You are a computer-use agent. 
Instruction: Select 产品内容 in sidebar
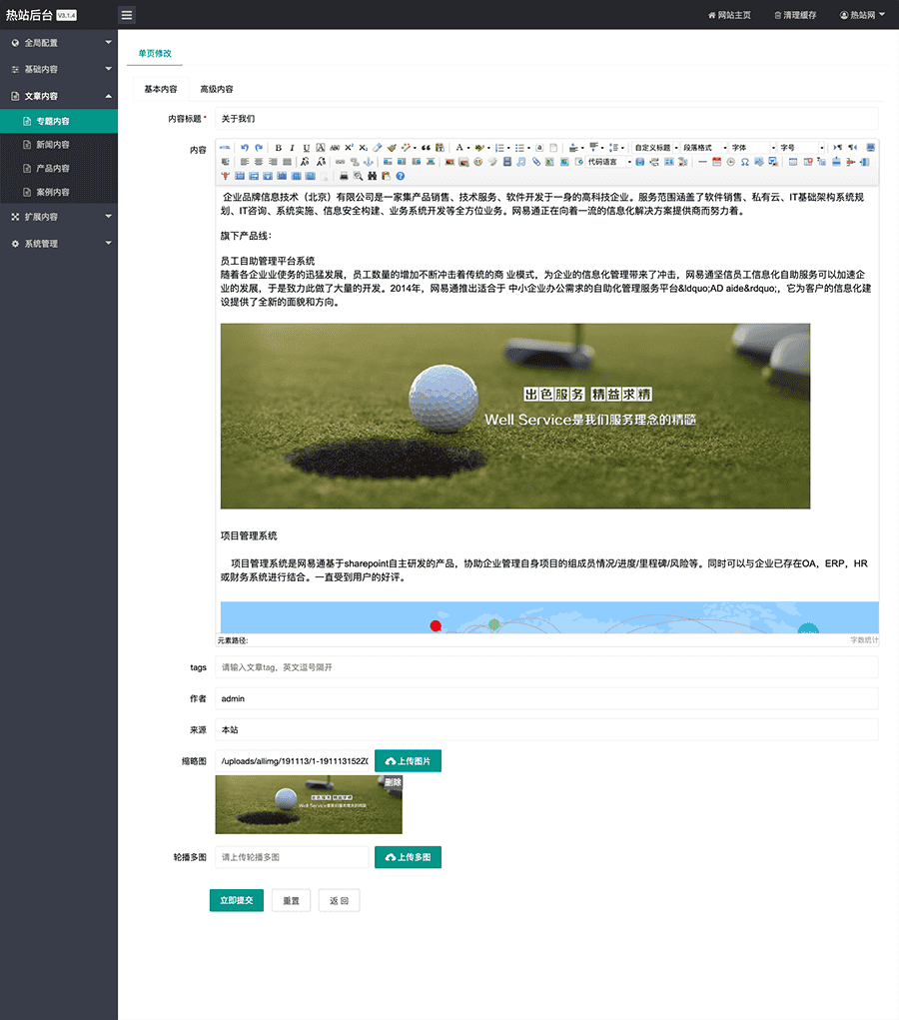[x=59, y=168]
